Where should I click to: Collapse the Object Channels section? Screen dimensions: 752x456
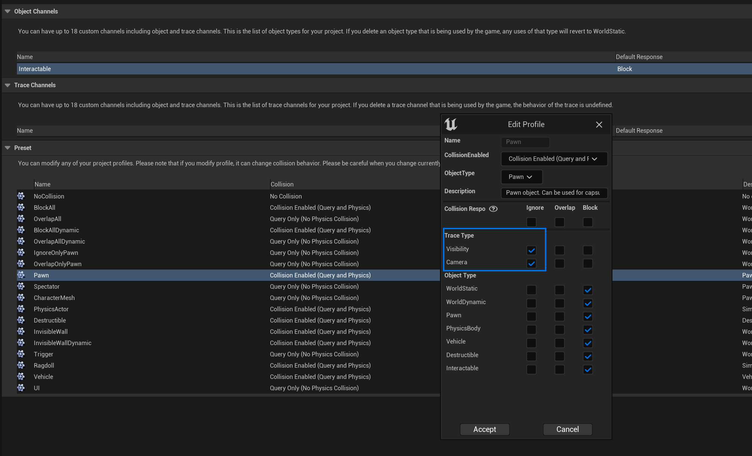(x=8, y=11)
